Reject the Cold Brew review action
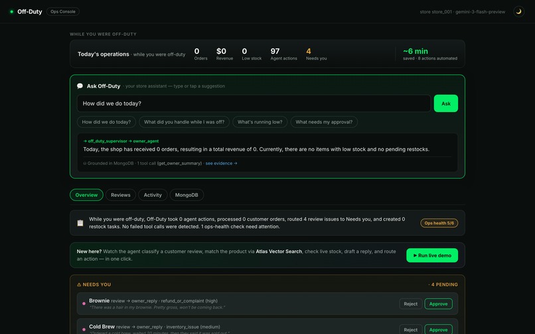 click(x=410, y=329)
